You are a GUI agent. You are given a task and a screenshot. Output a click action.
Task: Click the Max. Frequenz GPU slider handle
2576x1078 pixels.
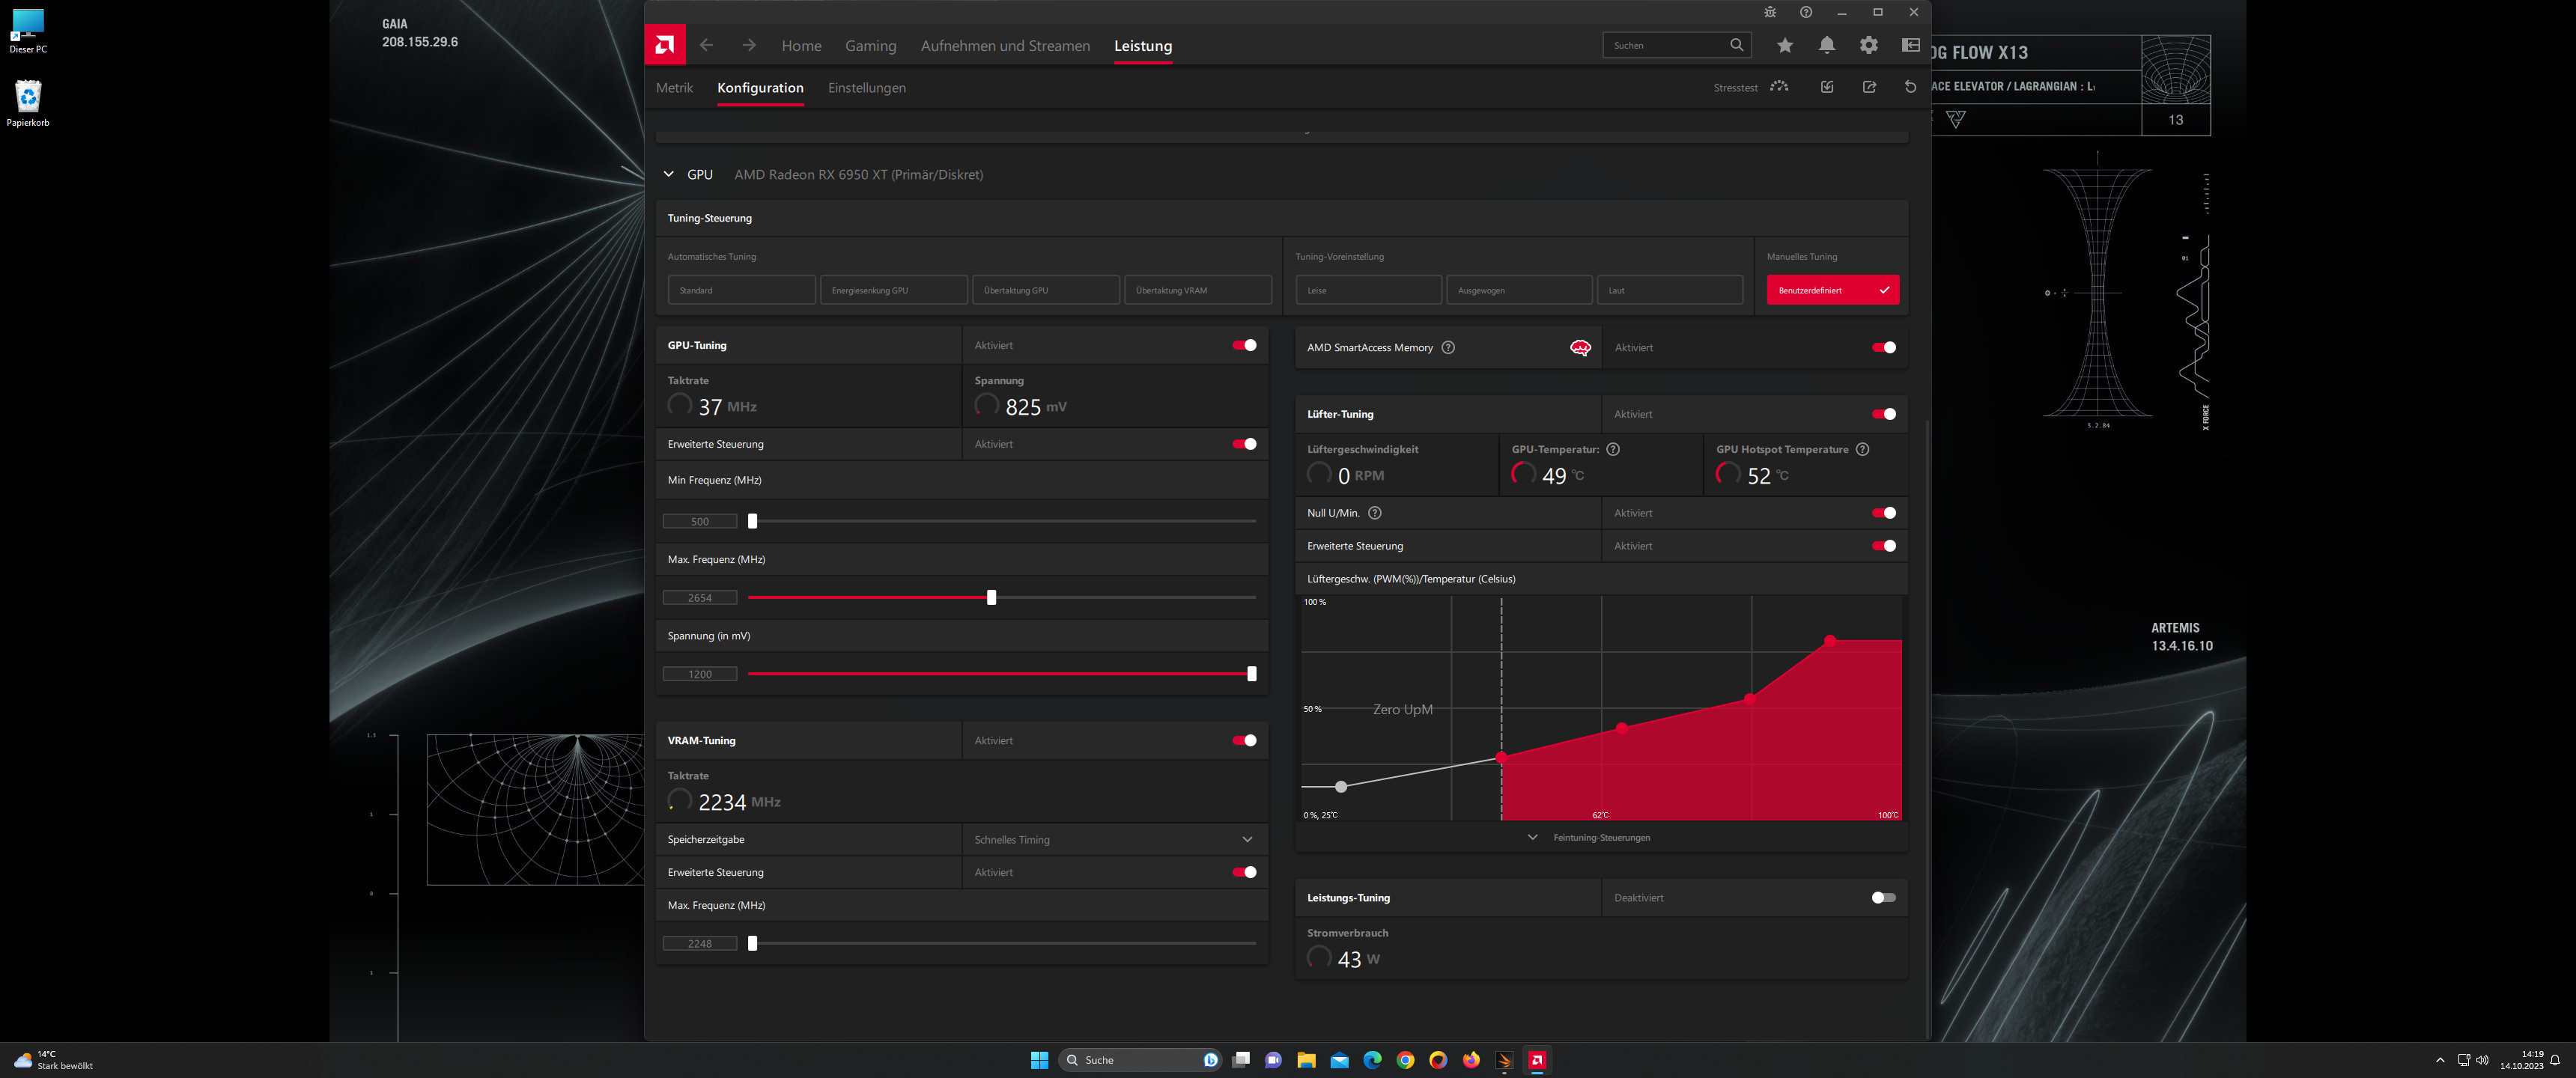pyautogui.click(x=991, y=598)
